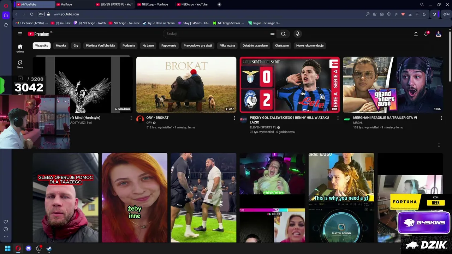Open Steam from Windows taskbar
This screenshot has height=254, width=452.
tap(49, 248)
